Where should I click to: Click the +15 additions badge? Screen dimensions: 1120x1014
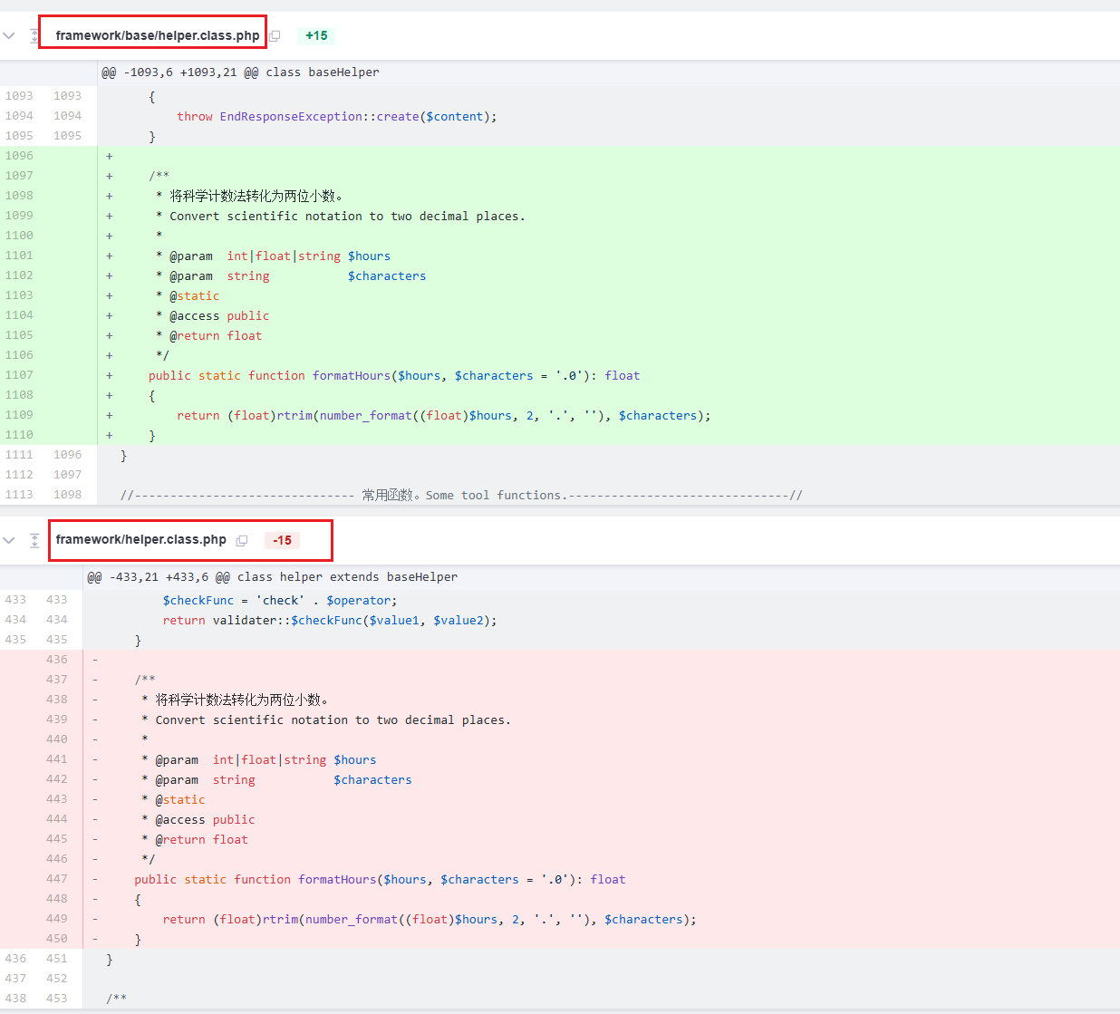coord(316,36)
